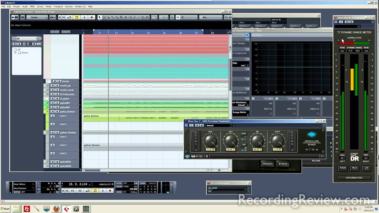Open FileZilla from the Windows taskbar
Image resolution: width=379 pixels, height=213 pixels.
27,209
